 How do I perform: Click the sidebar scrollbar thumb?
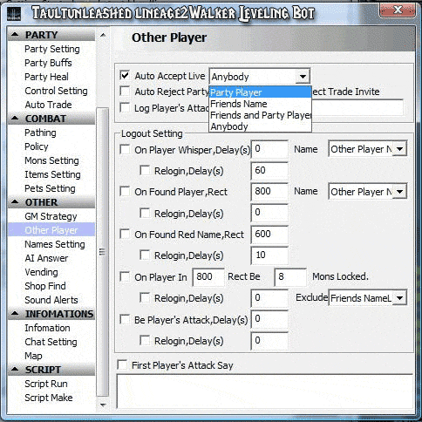[103, 252]
